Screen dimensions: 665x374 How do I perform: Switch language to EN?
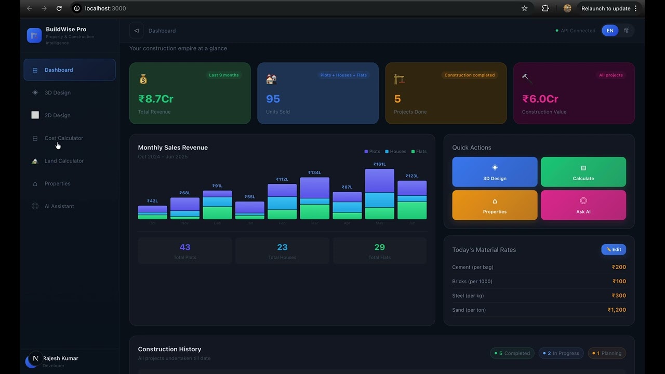pyautogui.click(x=610, y=31)
